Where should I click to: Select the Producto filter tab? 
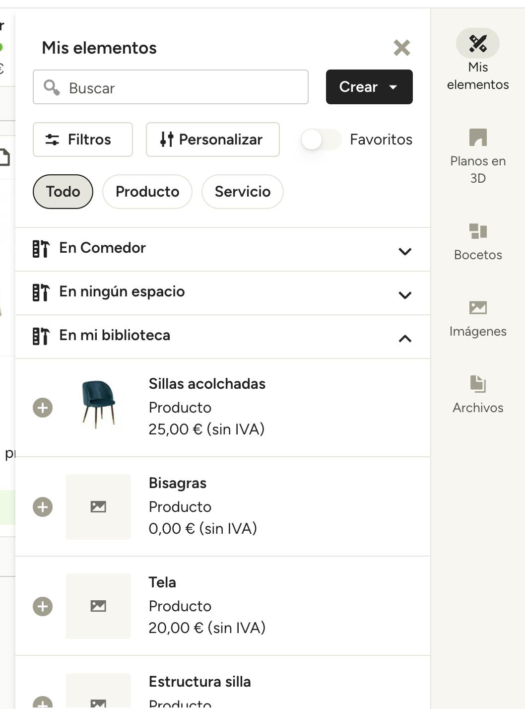click(147, 192)
